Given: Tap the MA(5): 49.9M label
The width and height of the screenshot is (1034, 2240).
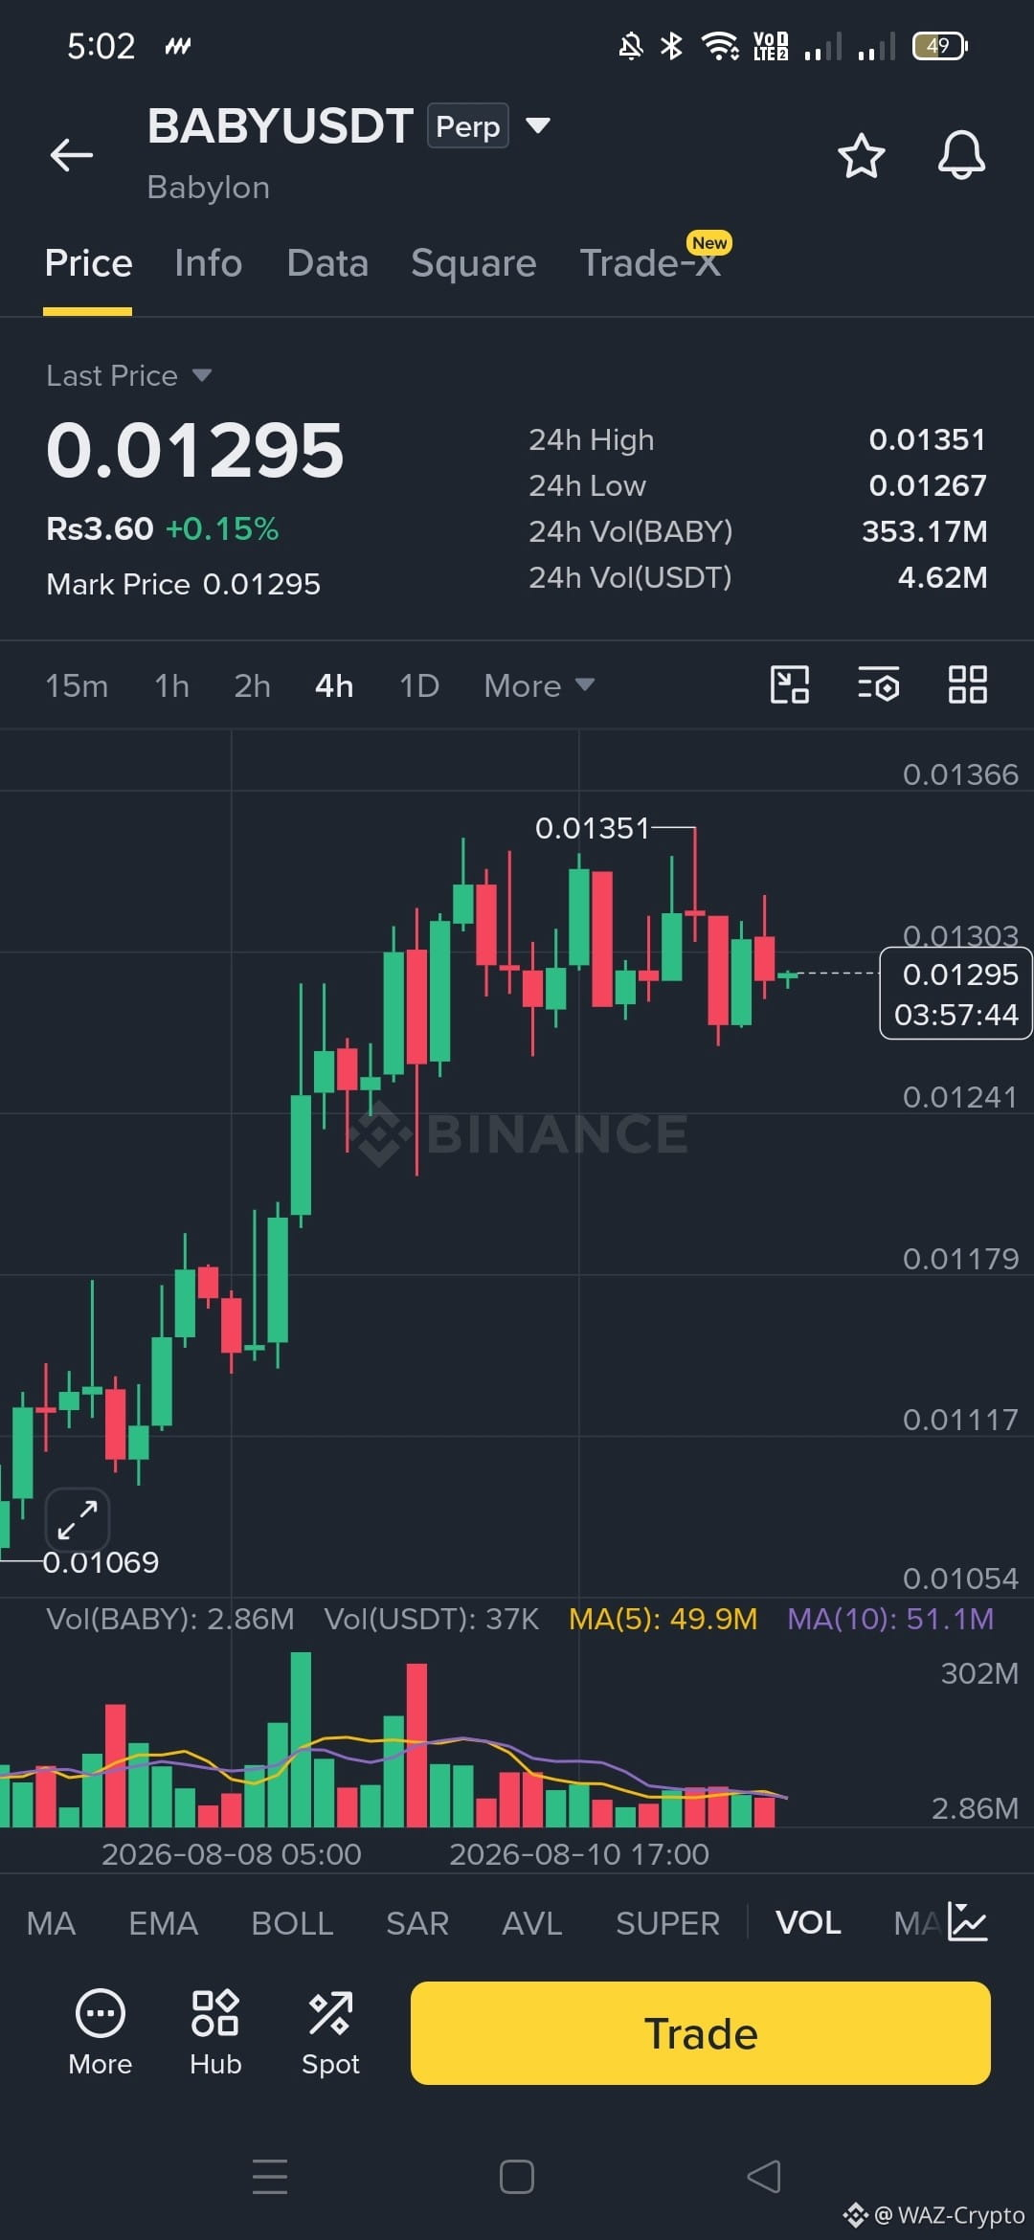Looking at the screenshot, I should [x=663, y=1619].
